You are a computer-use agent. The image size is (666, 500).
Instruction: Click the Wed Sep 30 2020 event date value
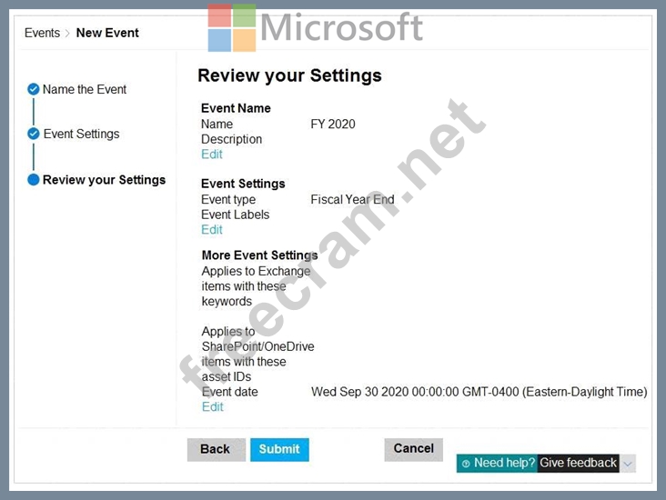(x=479, y=392)
